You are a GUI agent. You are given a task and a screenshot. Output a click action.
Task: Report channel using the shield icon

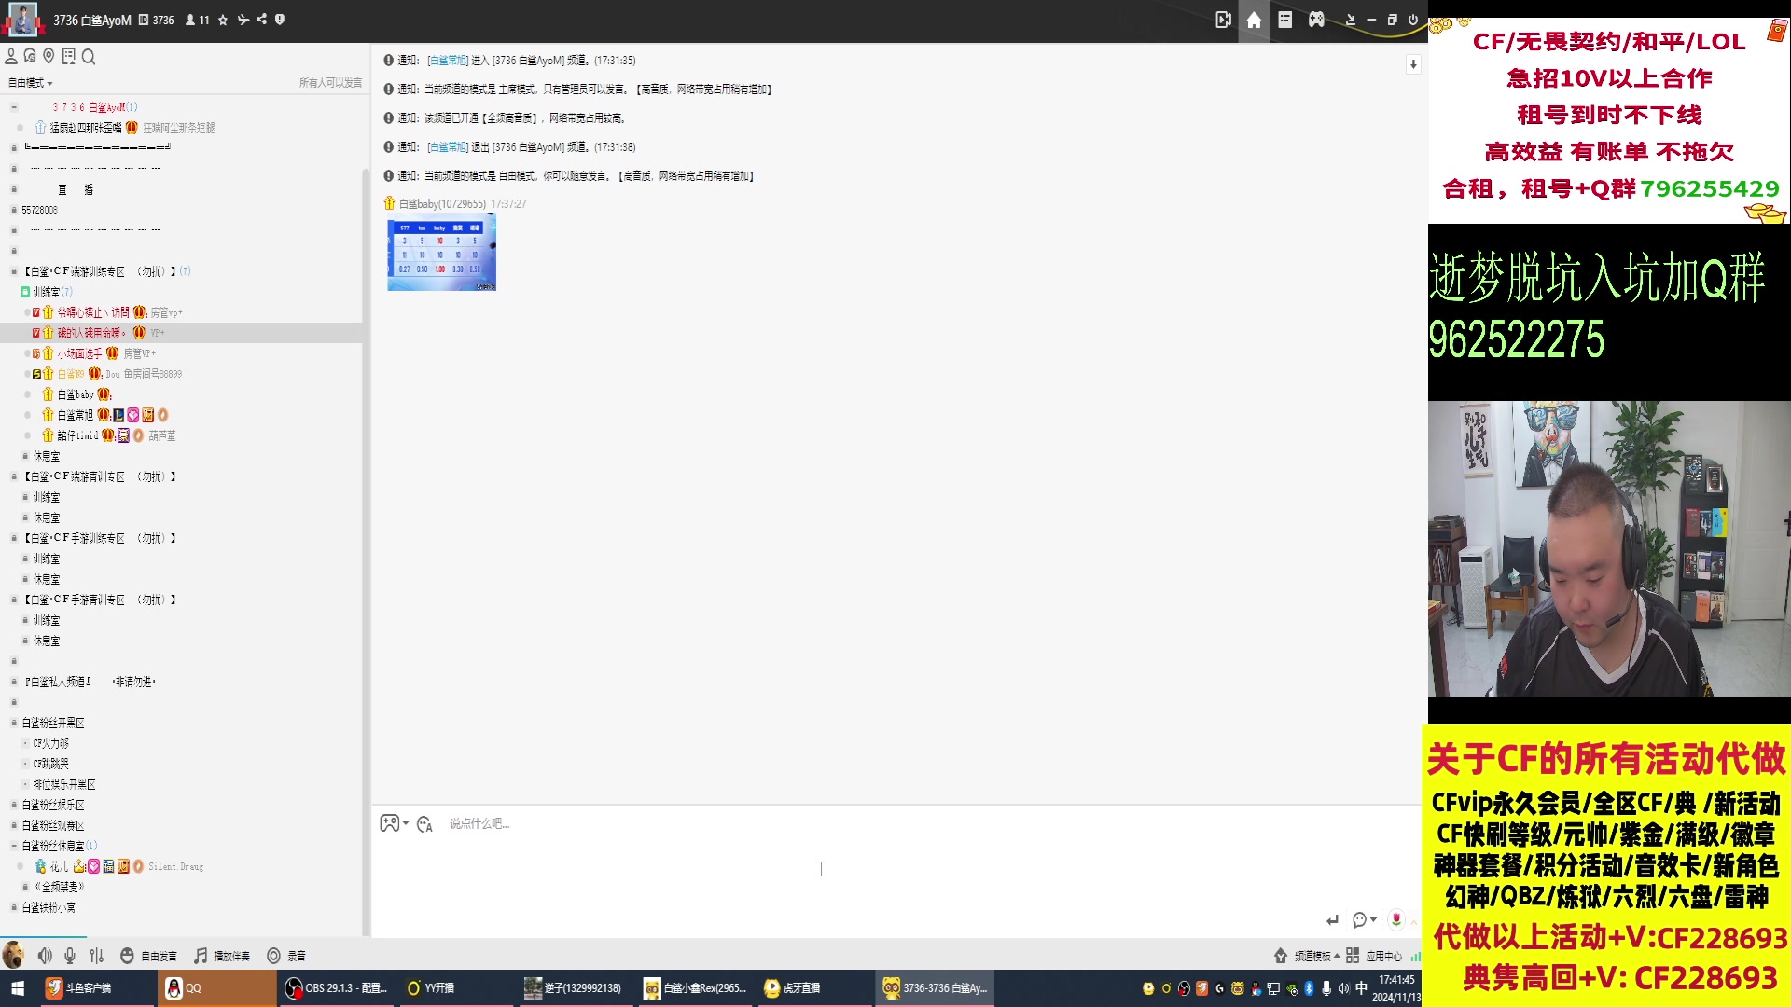click(280, 20)
